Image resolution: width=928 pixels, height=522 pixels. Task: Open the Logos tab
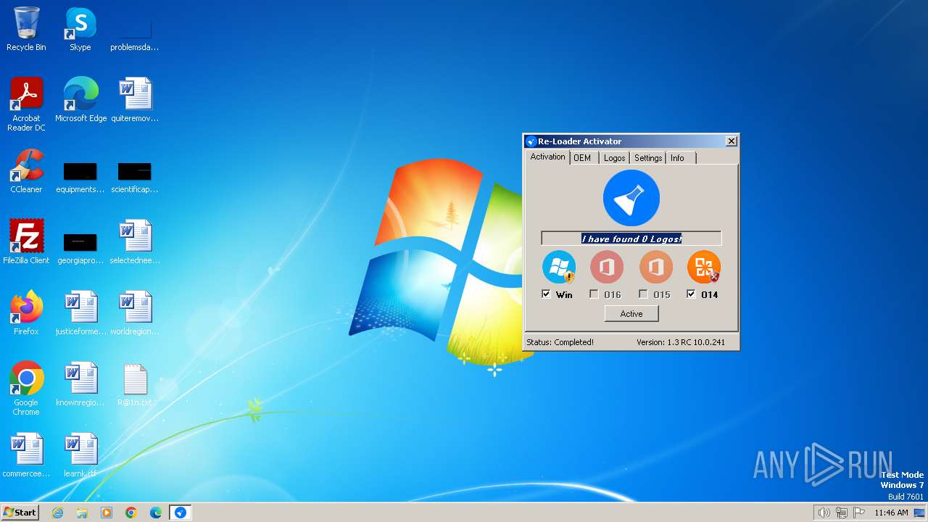tap(614, 158)
